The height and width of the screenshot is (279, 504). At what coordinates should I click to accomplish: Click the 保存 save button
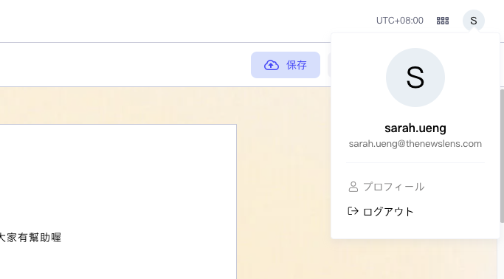[286, 65]
